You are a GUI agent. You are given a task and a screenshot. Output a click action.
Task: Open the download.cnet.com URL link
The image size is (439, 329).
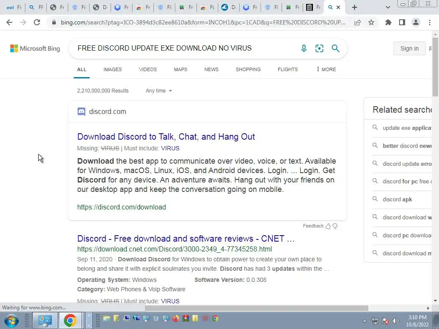(174, 249)
